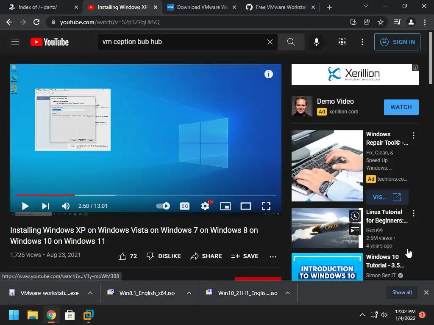Open more actions ellipsis below video

[273, 257]
